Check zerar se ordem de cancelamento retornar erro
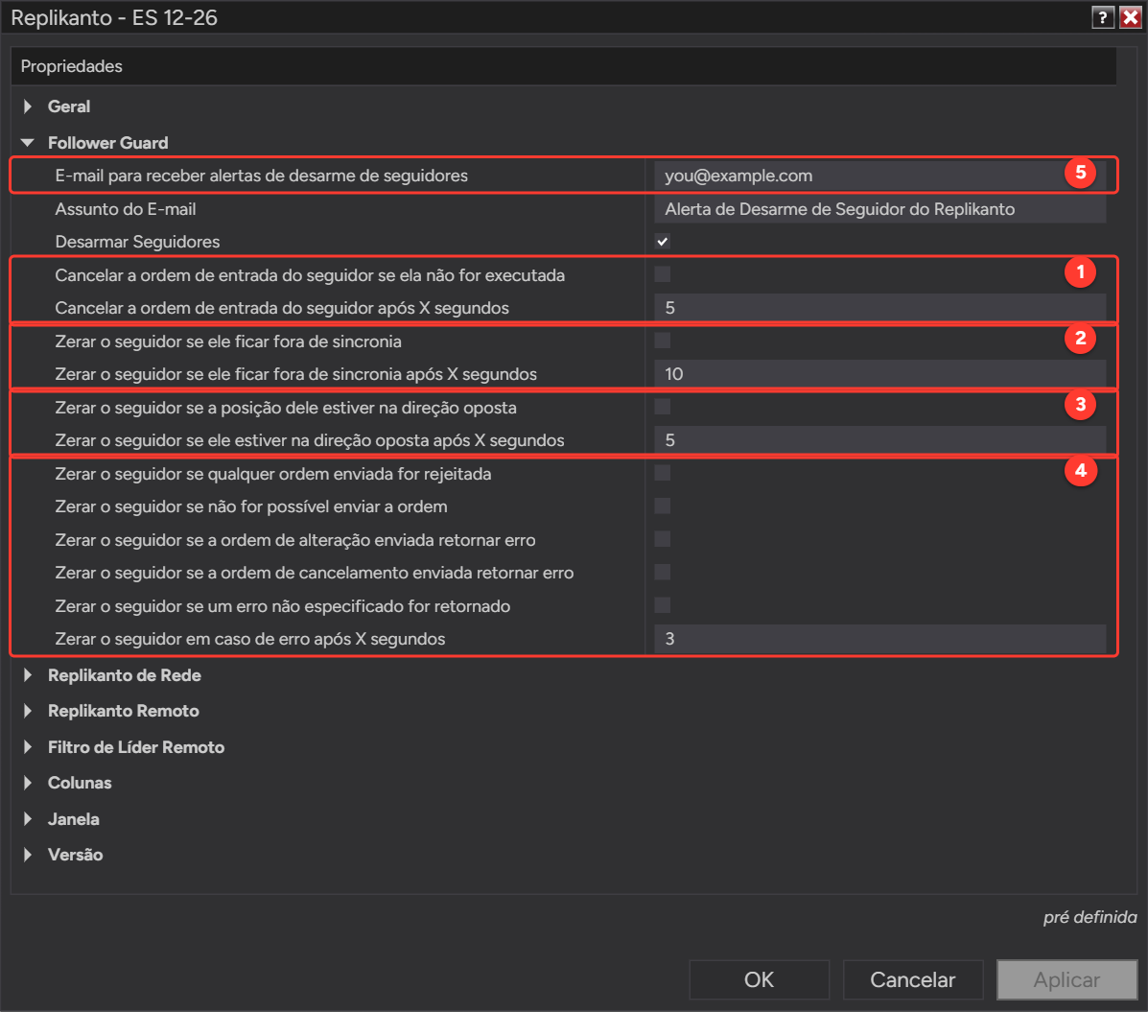 tap(663, 573)
